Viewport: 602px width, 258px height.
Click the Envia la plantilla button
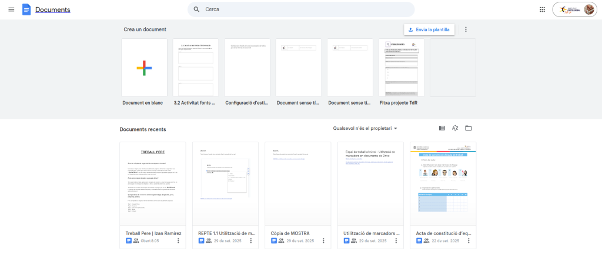point(429,29)
